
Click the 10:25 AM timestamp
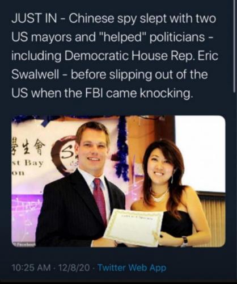(x=31, y=268)
